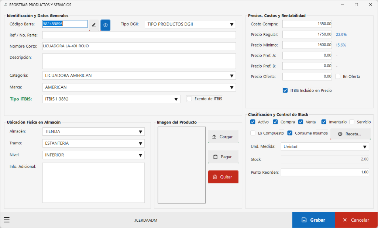Click the Cargar image button
This screenshot has width=378, height=228.
(223, 137)
